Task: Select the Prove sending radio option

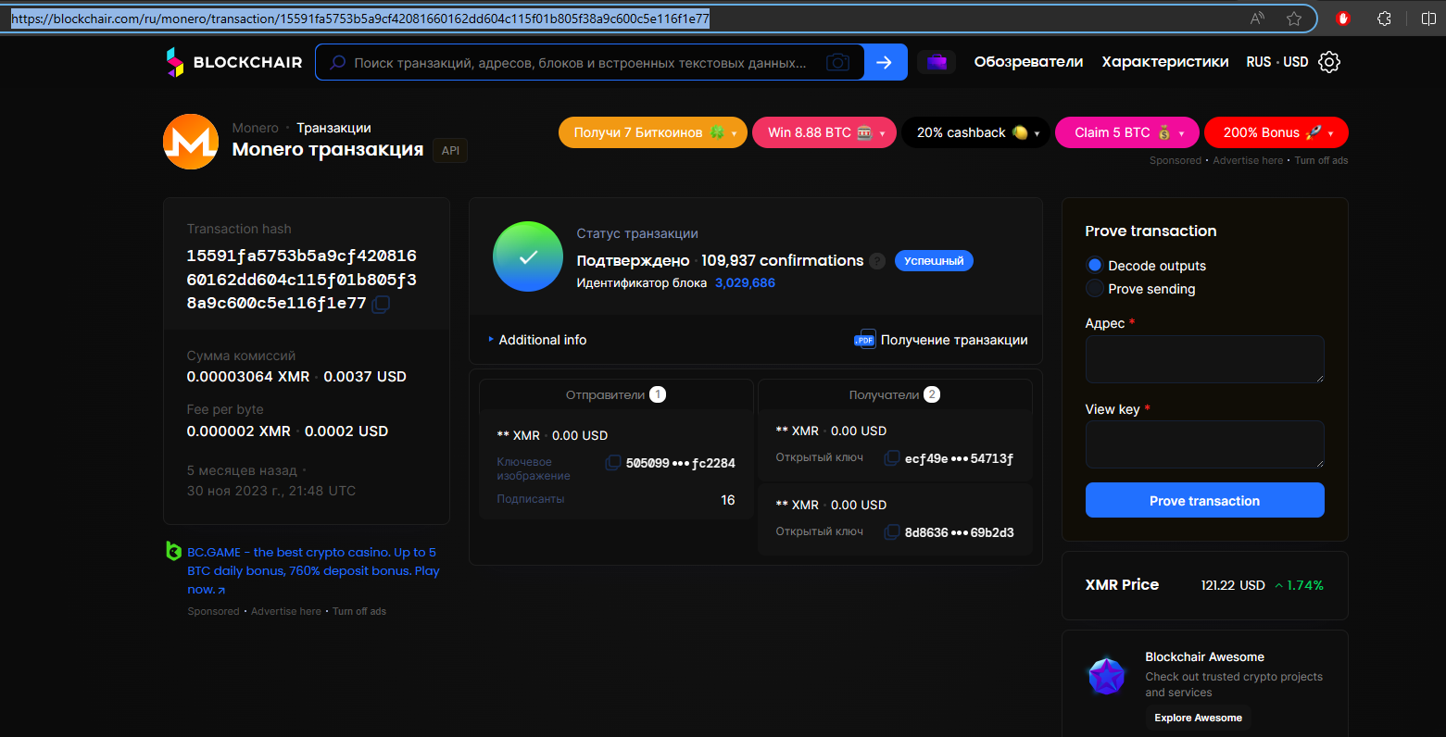Action: pos(1095,289)
